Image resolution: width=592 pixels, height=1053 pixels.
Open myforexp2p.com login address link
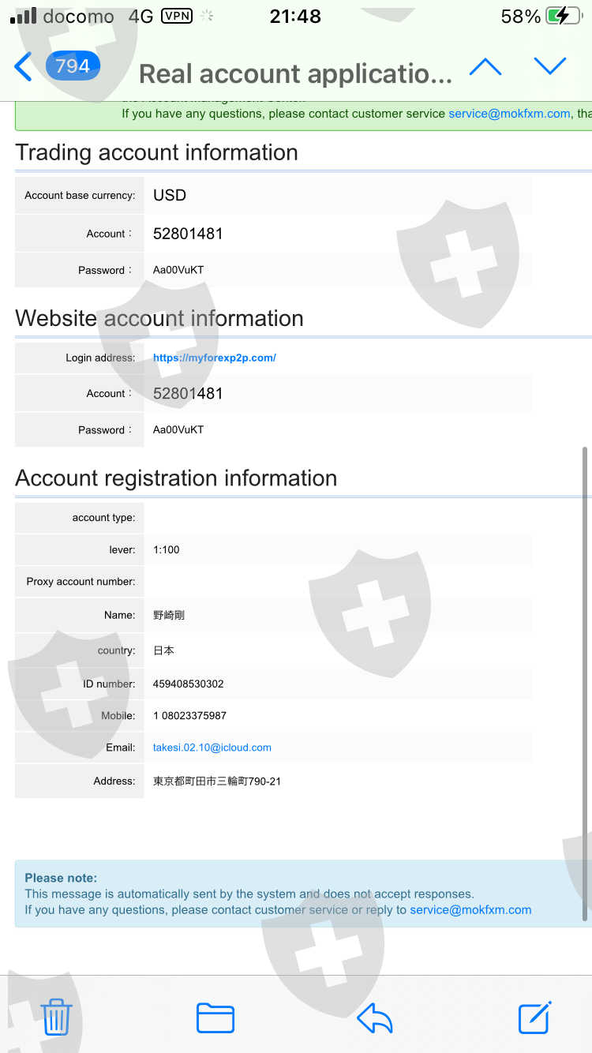click(214, 358)
